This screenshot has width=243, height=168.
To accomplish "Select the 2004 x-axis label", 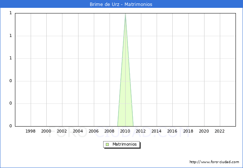I will click(x=78, y=131).
